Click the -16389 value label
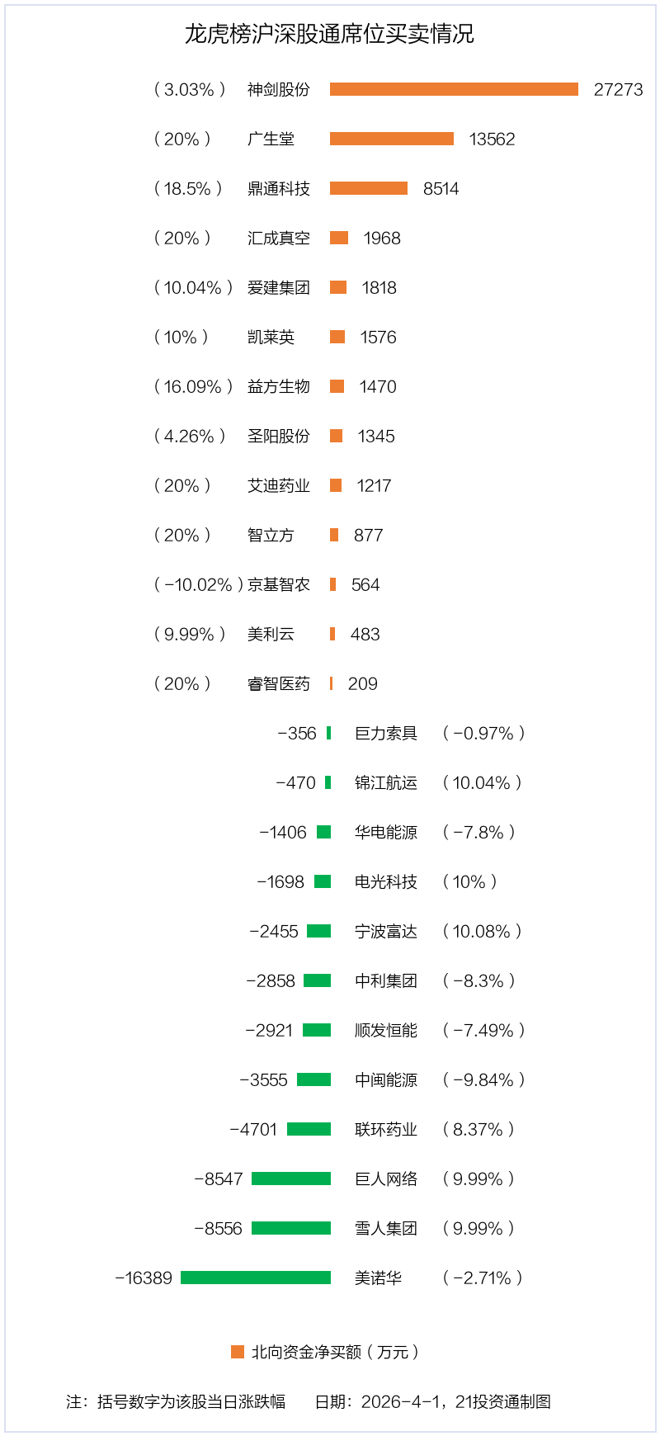Viewport: 660px width, 1436px height. tap(144, 1278)
